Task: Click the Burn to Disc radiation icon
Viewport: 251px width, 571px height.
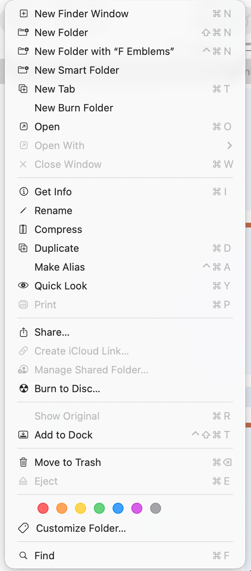Action: pyautogui.click(x=23, y=389)
